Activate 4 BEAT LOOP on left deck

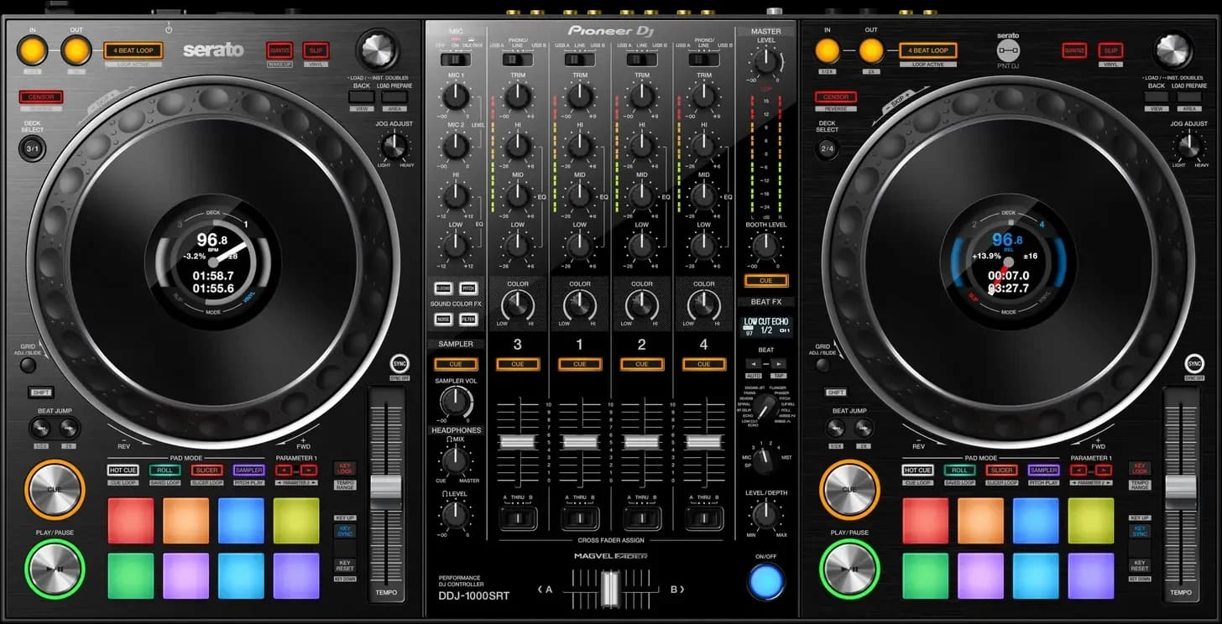133,50
